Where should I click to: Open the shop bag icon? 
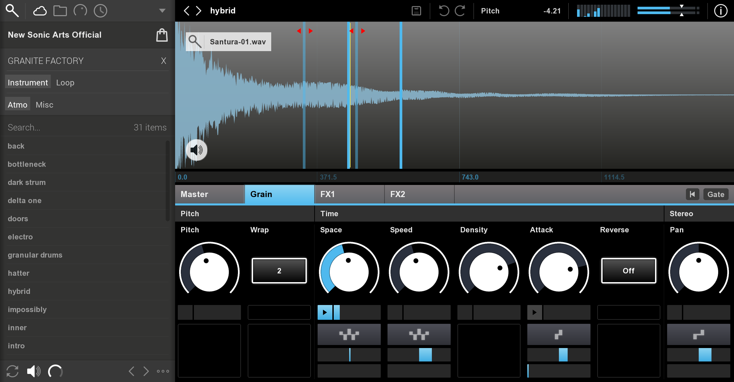click(x=162, y=35)
